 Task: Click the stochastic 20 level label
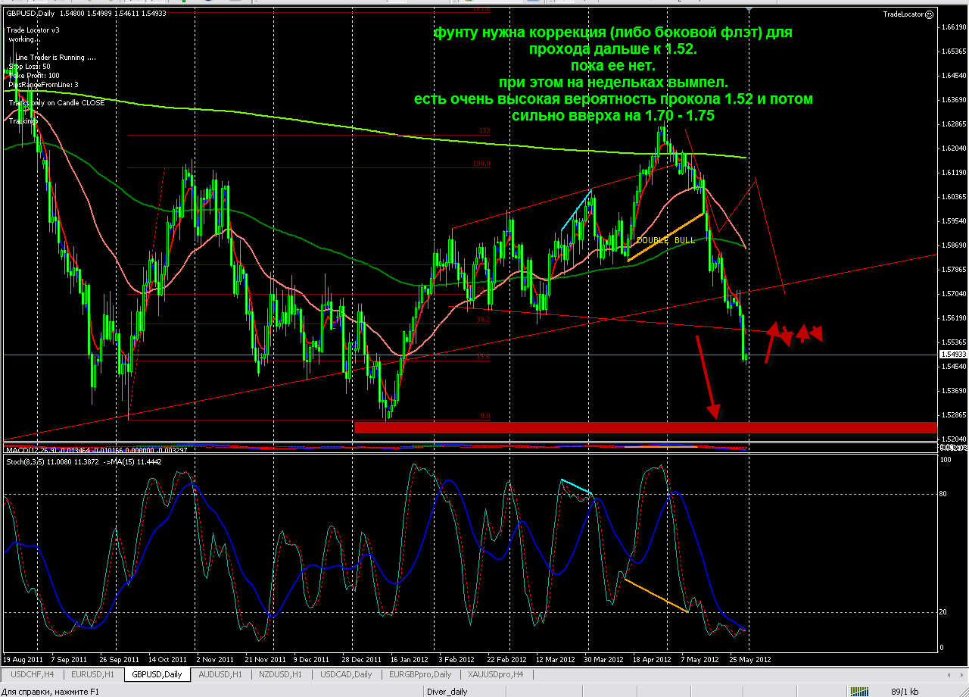click(943, 612)
